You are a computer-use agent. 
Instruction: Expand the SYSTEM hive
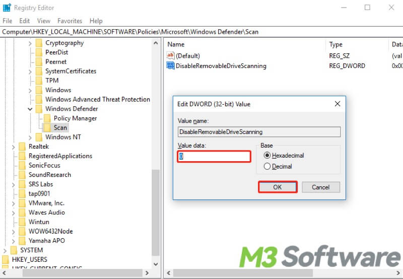coord(5,250)
